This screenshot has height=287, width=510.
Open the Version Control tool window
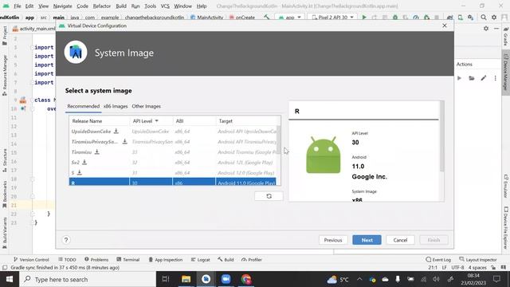tap(31, 260)
